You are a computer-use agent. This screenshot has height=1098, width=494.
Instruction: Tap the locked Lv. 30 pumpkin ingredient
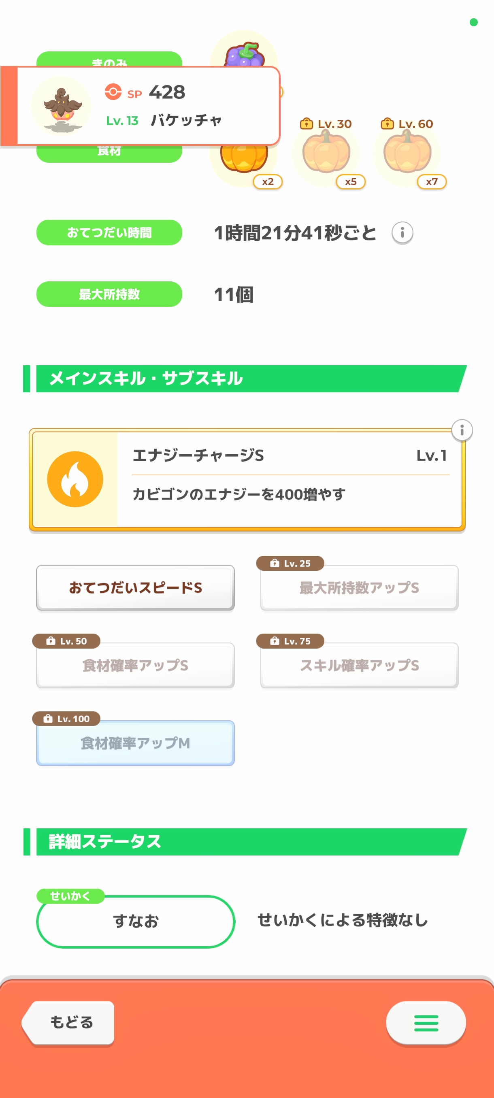point(326,153)
